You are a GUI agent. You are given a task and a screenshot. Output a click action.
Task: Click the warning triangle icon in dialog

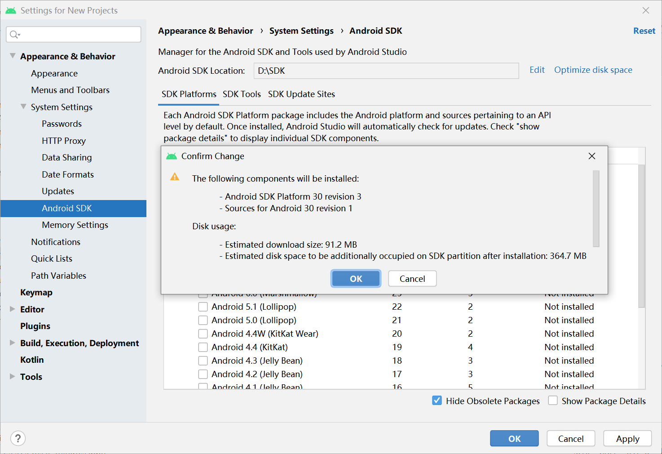click(175, 177)
